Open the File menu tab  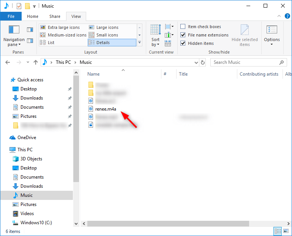11,16
